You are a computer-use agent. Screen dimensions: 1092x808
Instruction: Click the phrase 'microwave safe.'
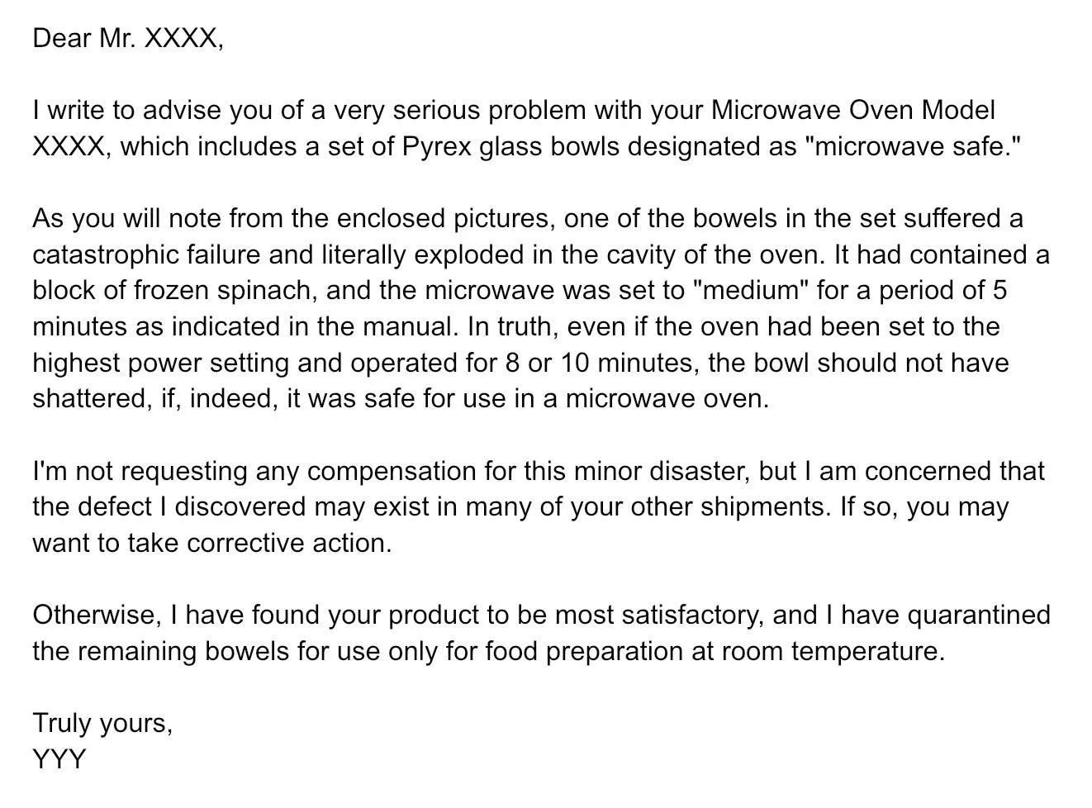coord(913,146)
